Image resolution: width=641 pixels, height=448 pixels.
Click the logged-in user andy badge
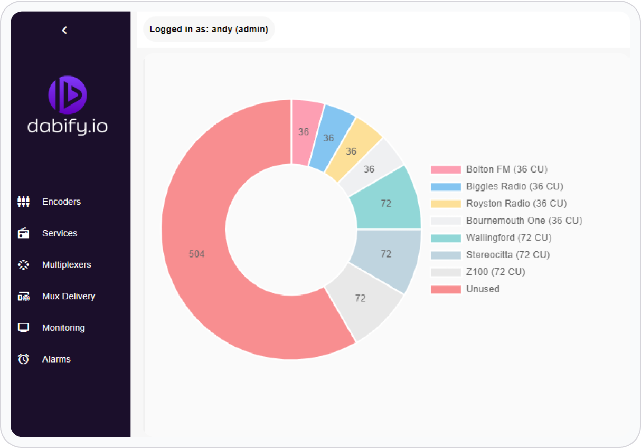[209, 30]
